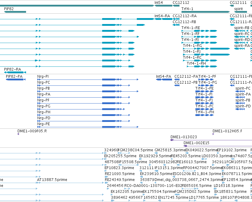252x202 pixels.
Task: Open the Nrg-PA protein label
Action: point(44,94)
